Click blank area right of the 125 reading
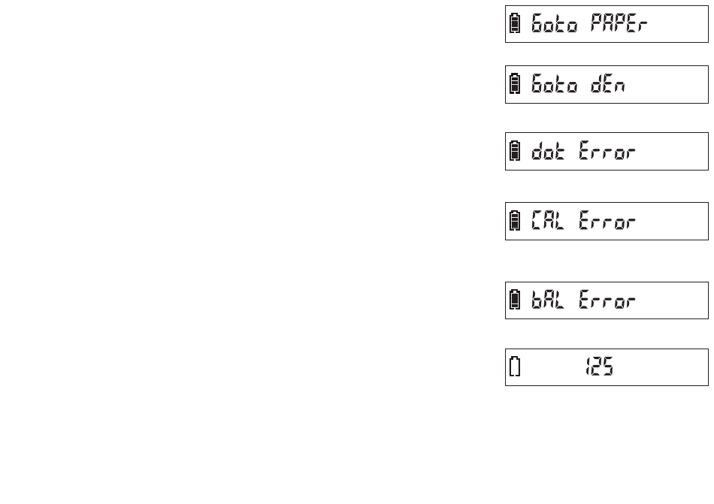714x504 pixels. point(661,367)
